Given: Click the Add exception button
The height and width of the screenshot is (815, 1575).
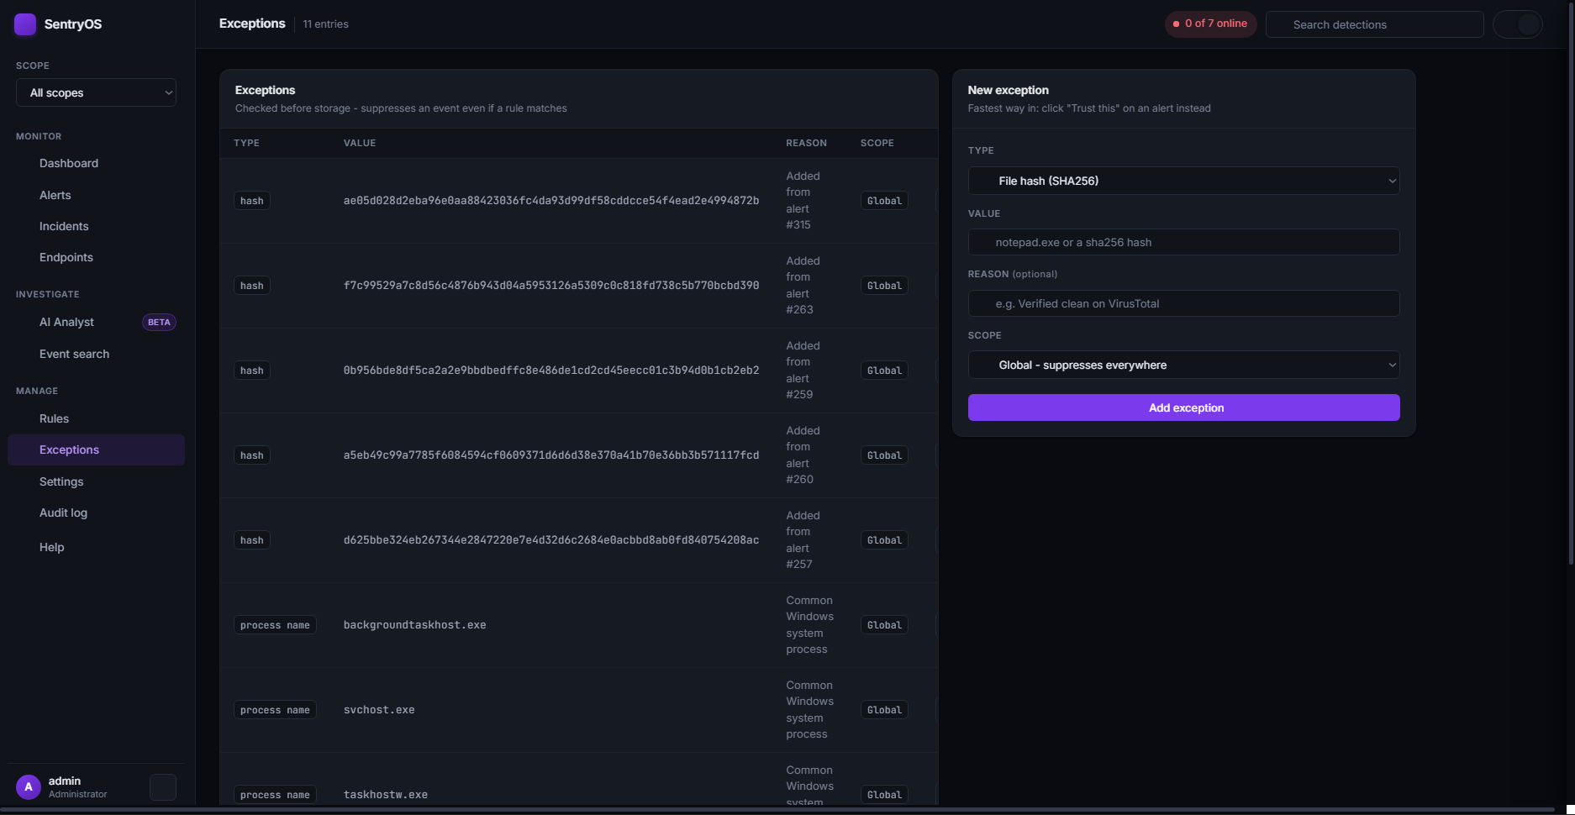Looking at the screenshot, I should 1183,407.
